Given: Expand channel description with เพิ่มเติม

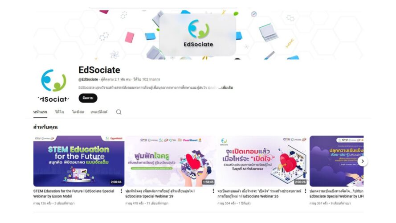Looking at the screenshot, I should [226, 88].
